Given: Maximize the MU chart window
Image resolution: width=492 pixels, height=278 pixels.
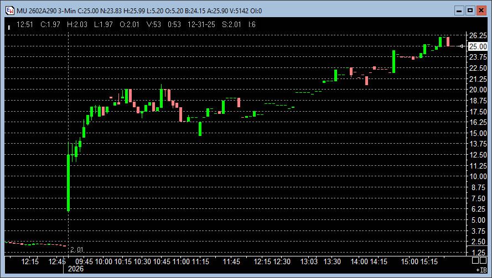Looking at the screenshot, I should 470,11.
